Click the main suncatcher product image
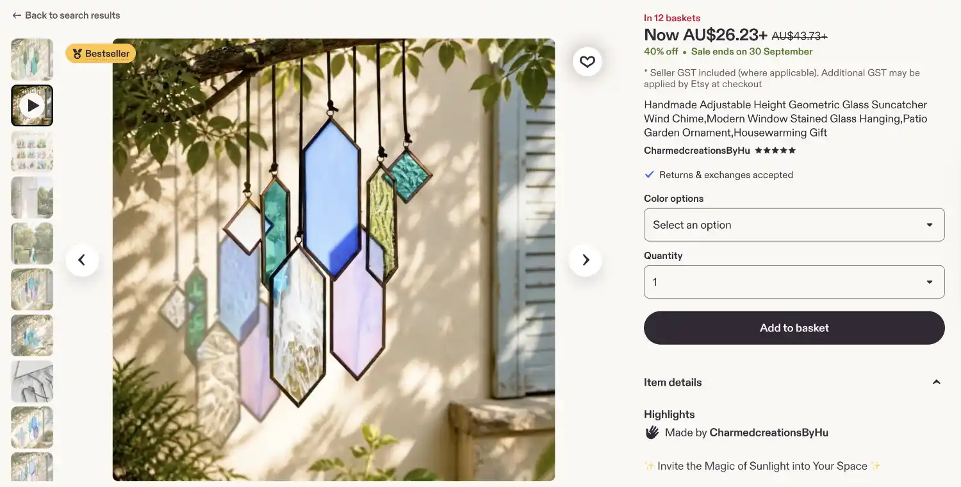 click(334, 260)
